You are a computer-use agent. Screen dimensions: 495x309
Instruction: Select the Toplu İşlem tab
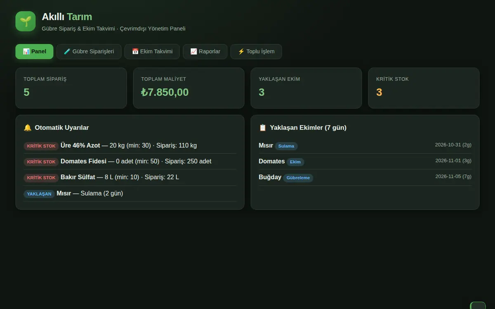tap(256, 51)
